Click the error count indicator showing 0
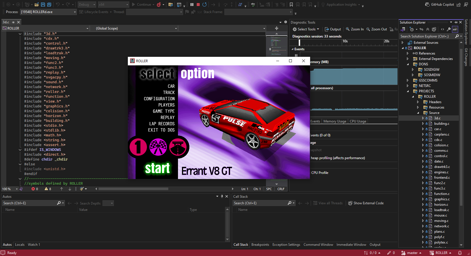Image resolution: width=471 pixels, height=256 pixels. pyautogui.click(x=35, y=189)
